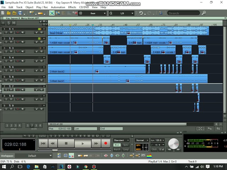227x170 pixels.
Task: Mute track 2 with its M button
Action: click(11, 42)
